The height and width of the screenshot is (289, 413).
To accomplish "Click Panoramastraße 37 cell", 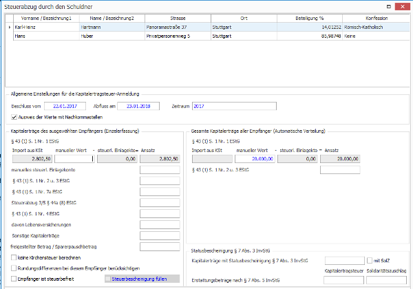I will point(178,27).
